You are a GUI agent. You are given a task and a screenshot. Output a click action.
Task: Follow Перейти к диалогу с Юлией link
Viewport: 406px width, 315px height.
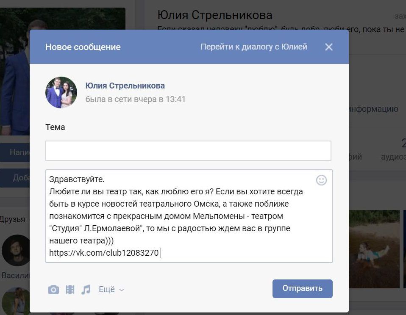[x=254, y=47]
